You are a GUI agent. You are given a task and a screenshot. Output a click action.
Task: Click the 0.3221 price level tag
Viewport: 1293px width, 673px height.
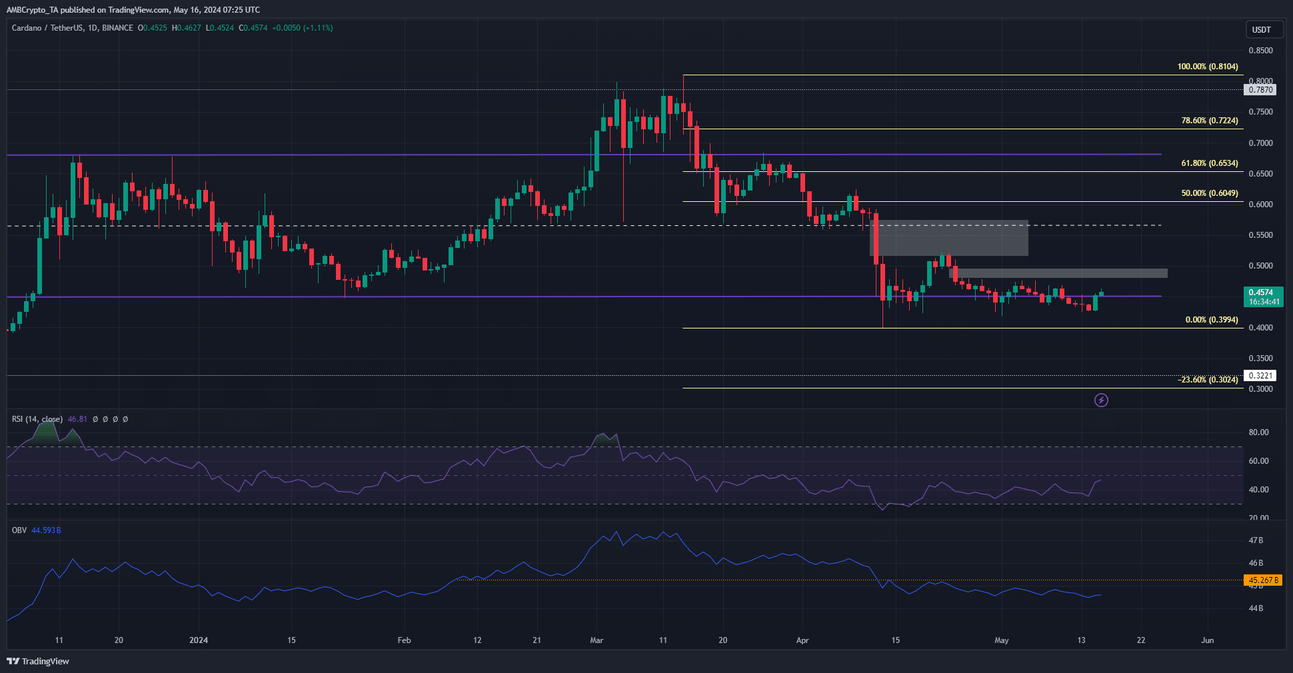pyautogui.click(x=1260, y=376)
